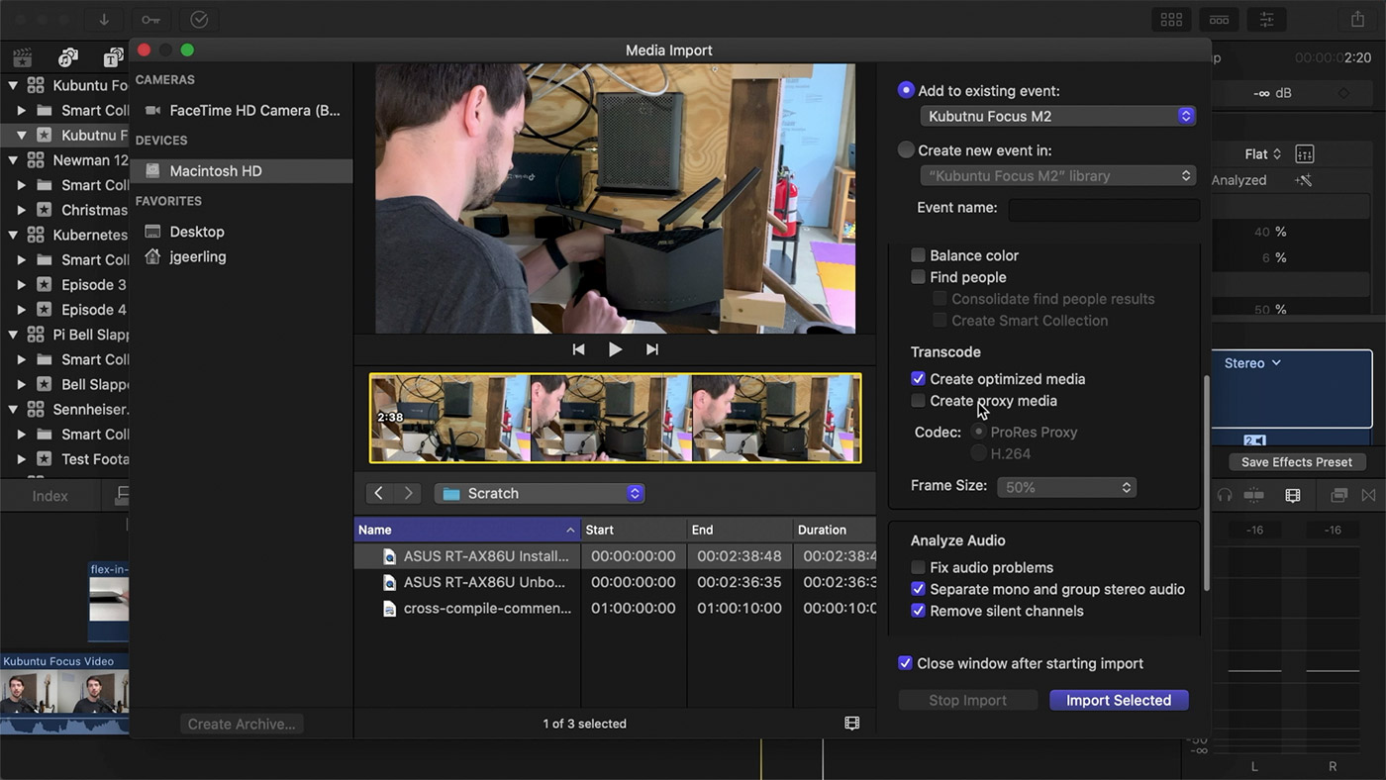This screenshot has width=1386, height=780.
Task: Collapse the Newman 12 library triangle
Action: [13, 160]
